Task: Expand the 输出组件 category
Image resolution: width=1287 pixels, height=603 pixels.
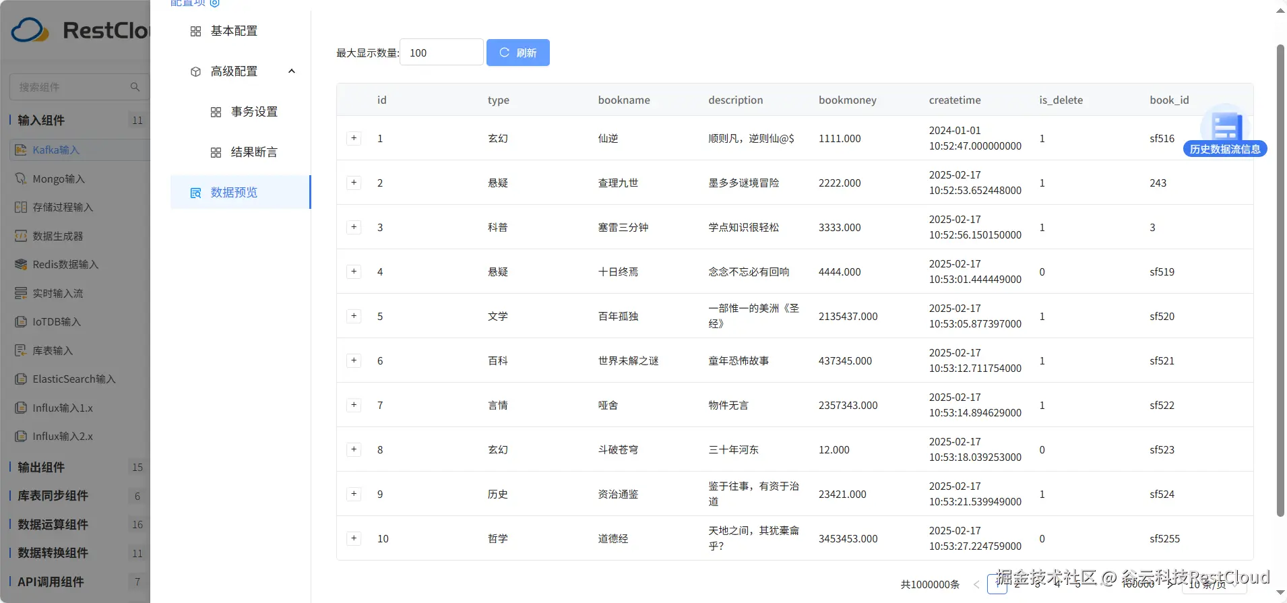Action: (41, 468)
